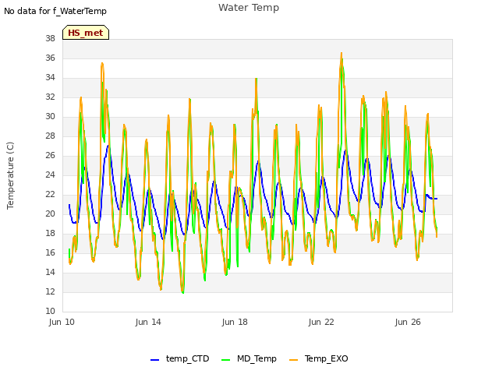The image size is (499, 374).
Task: Click the 30 y-axis tick label
Action: click(x=50, y=116)
